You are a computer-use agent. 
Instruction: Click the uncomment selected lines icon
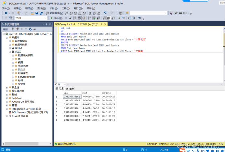[123, 18]
